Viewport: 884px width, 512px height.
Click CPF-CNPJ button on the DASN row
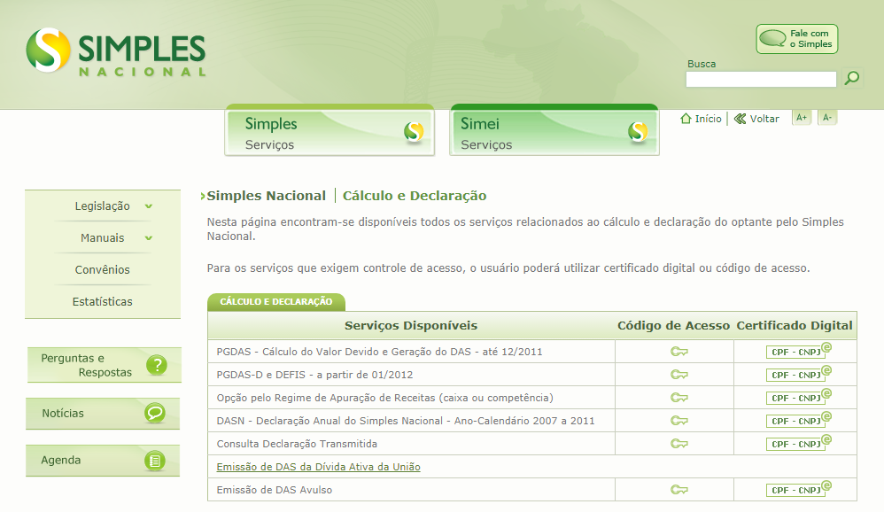[793, 420]
